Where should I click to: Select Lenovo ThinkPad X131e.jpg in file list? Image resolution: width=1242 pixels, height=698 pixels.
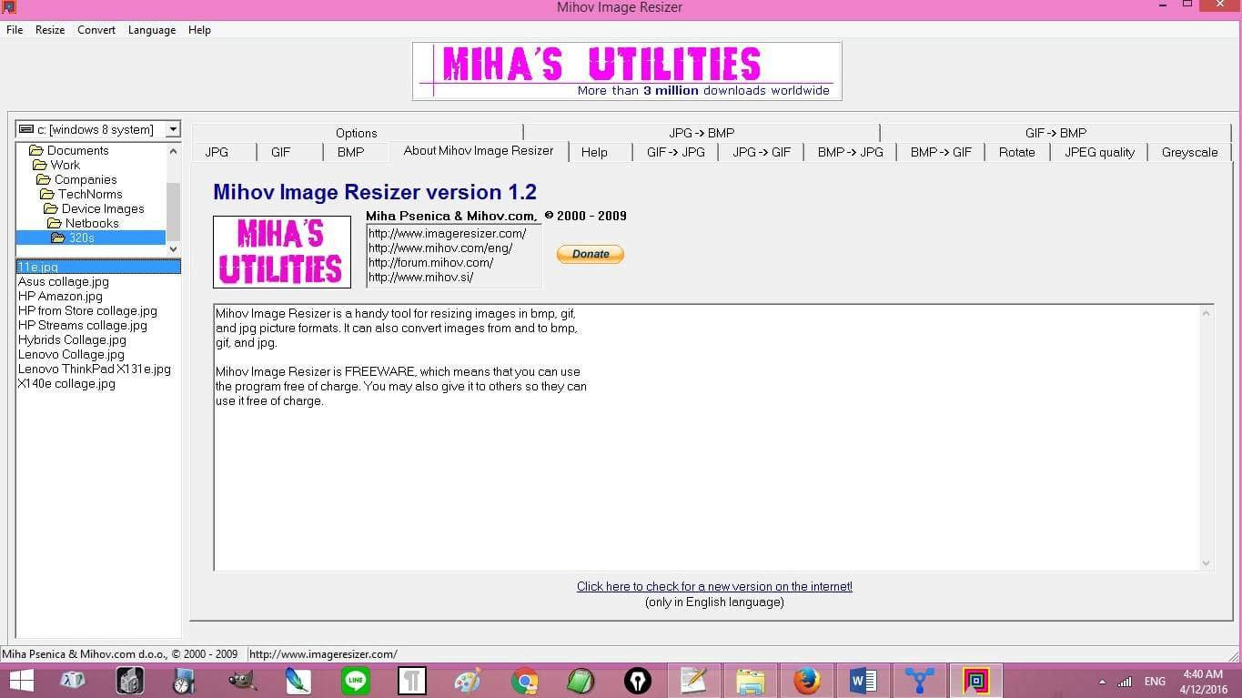click(95, 369)
